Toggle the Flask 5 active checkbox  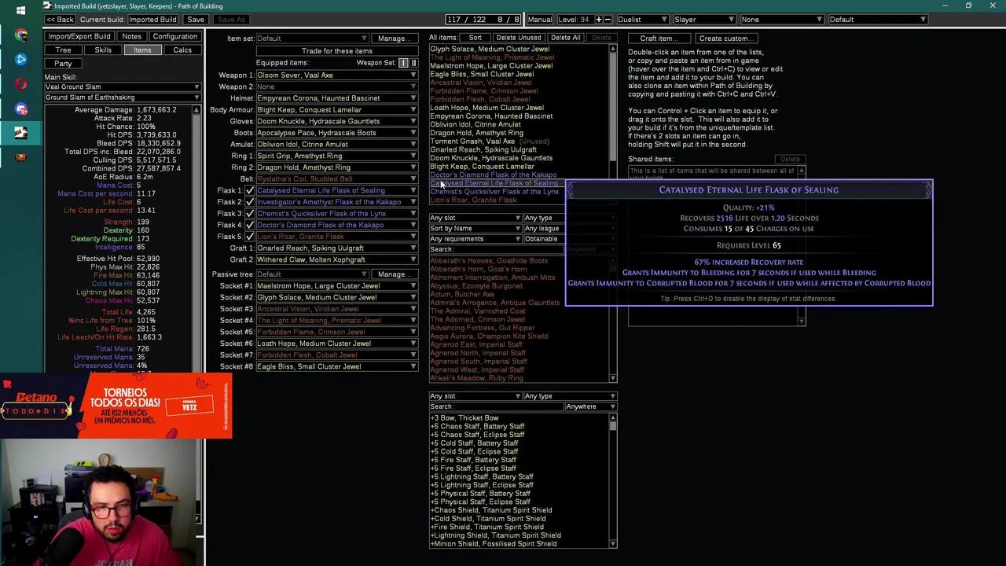250,237
